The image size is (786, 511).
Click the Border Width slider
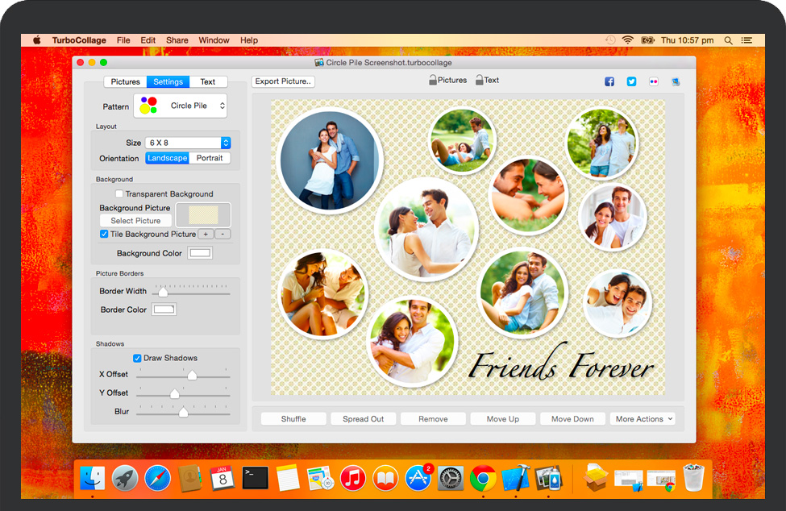[191, 292]
